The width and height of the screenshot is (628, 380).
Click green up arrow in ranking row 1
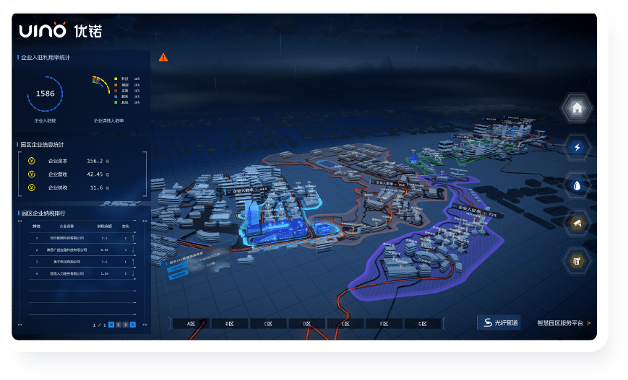(x=133, y=238)
